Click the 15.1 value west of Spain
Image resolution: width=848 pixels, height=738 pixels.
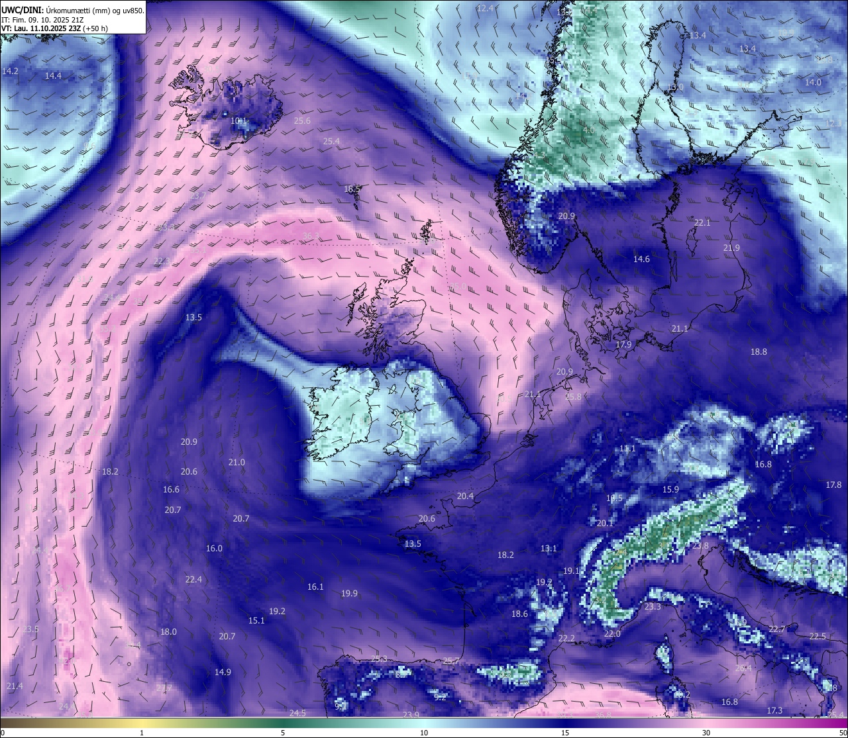pos(256,621)
